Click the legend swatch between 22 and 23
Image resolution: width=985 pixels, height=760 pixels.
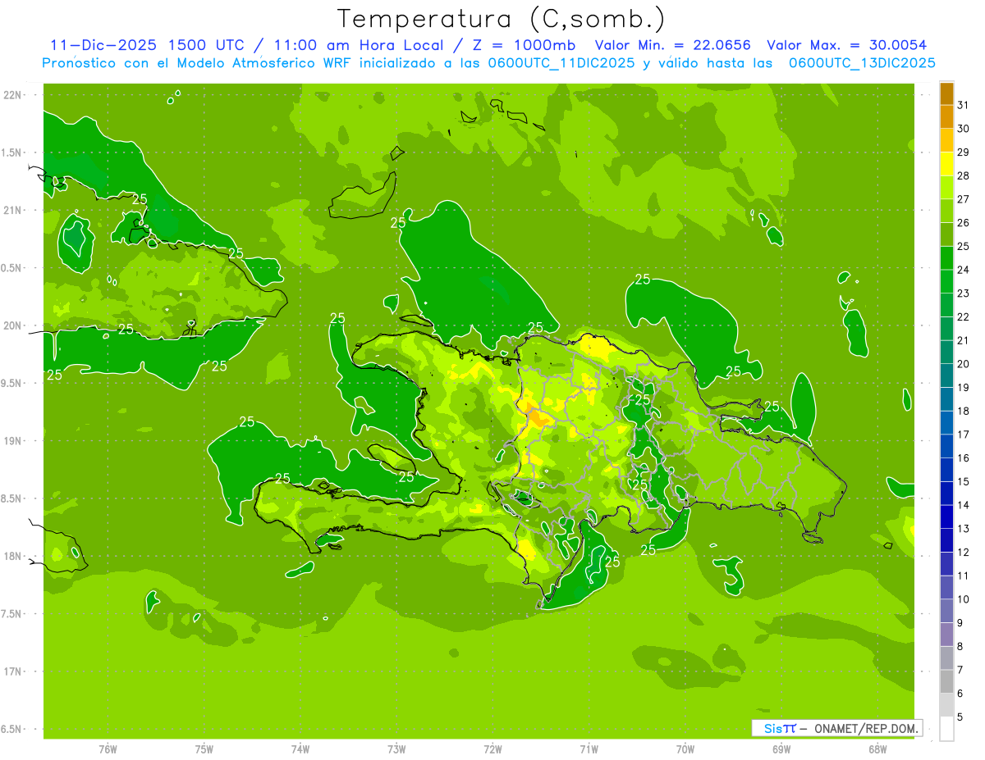pos(946,305)
